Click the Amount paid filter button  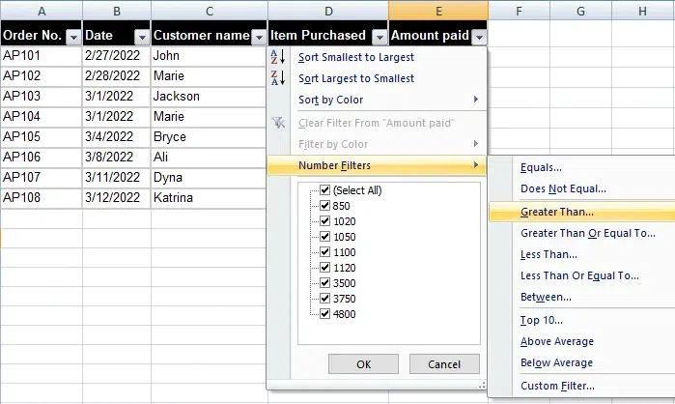point(478,36)
